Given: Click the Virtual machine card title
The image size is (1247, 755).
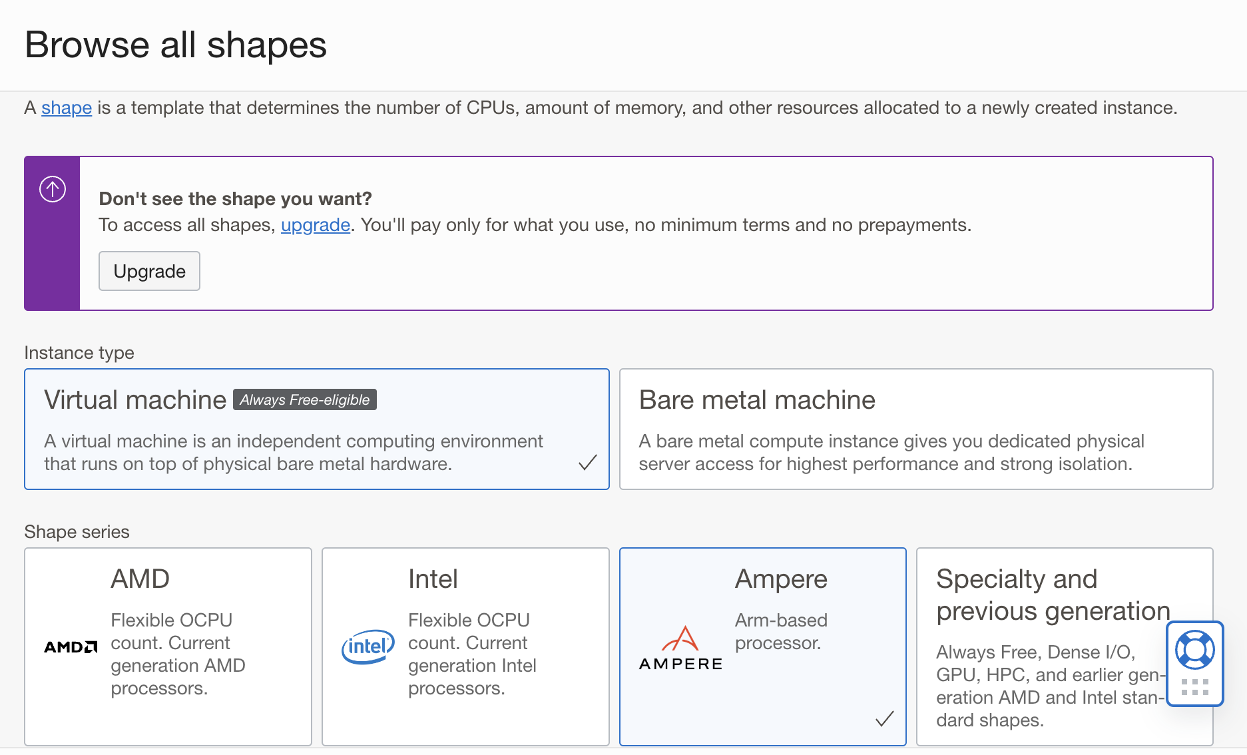Looking at the screenshot, I should click(134, 399).
